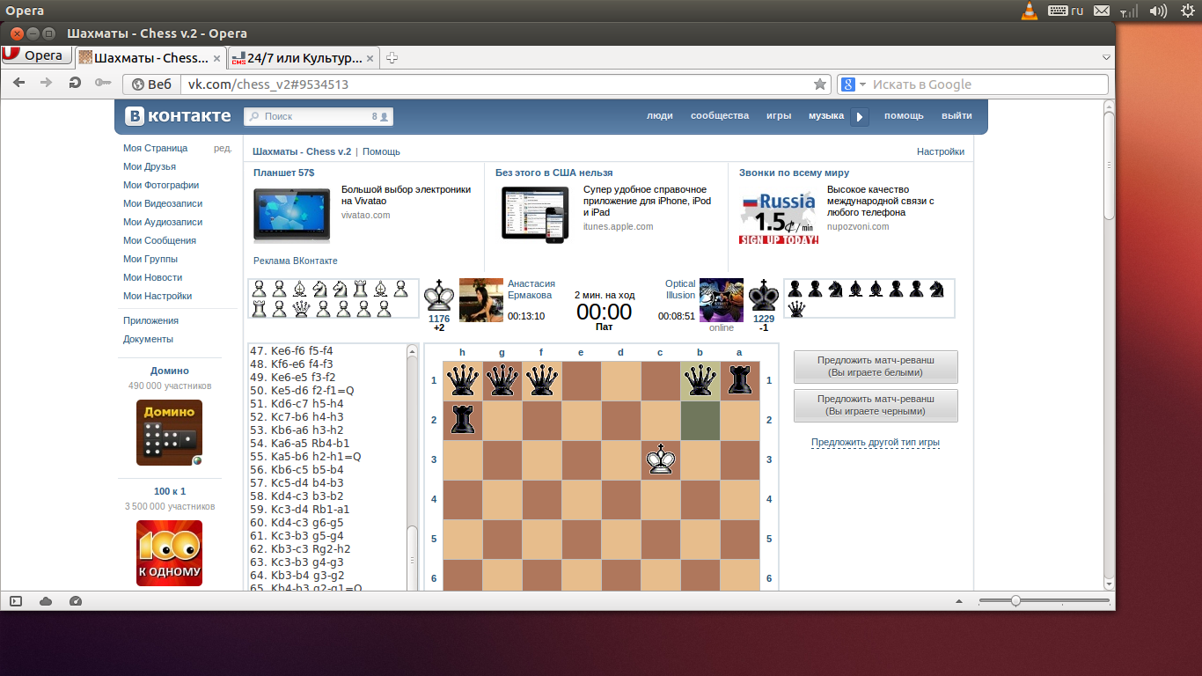The width and height of the screenshot is (1202, 676).
Task: Click Предложить другой тип игры link
Action: 875,442
